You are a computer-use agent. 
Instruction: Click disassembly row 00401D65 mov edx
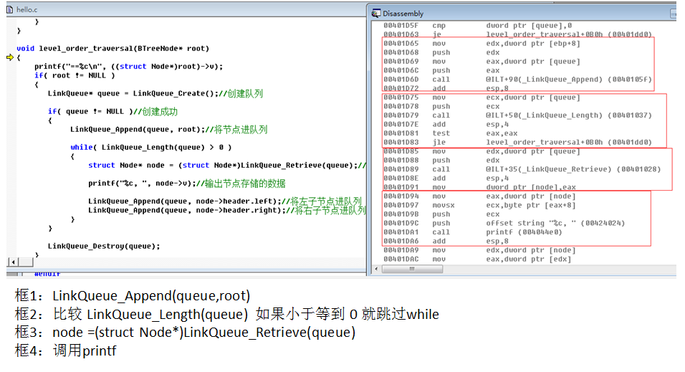click(x=482, y=43)
